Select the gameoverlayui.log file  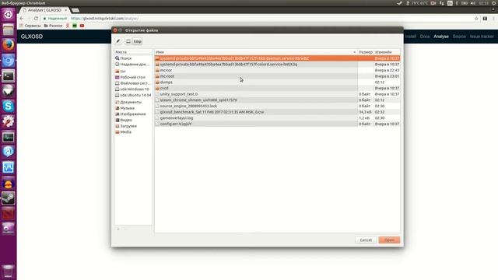tap(277, 118)
